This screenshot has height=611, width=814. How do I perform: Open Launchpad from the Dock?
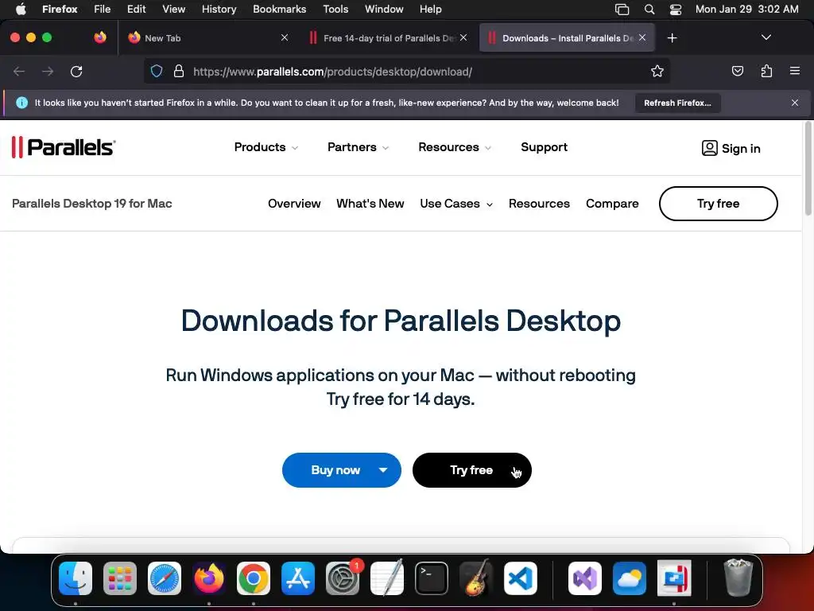(x=120, y=578)
